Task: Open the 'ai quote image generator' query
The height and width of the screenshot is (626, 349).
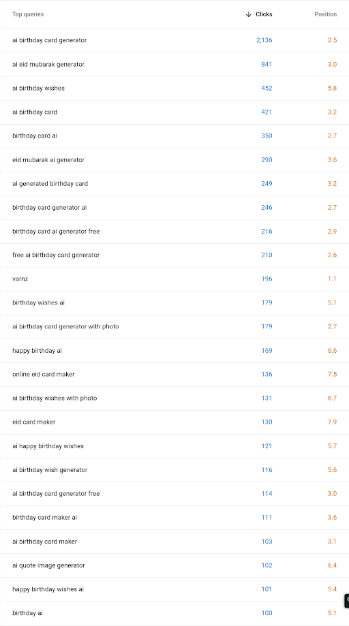Action: tap(48, 565)
